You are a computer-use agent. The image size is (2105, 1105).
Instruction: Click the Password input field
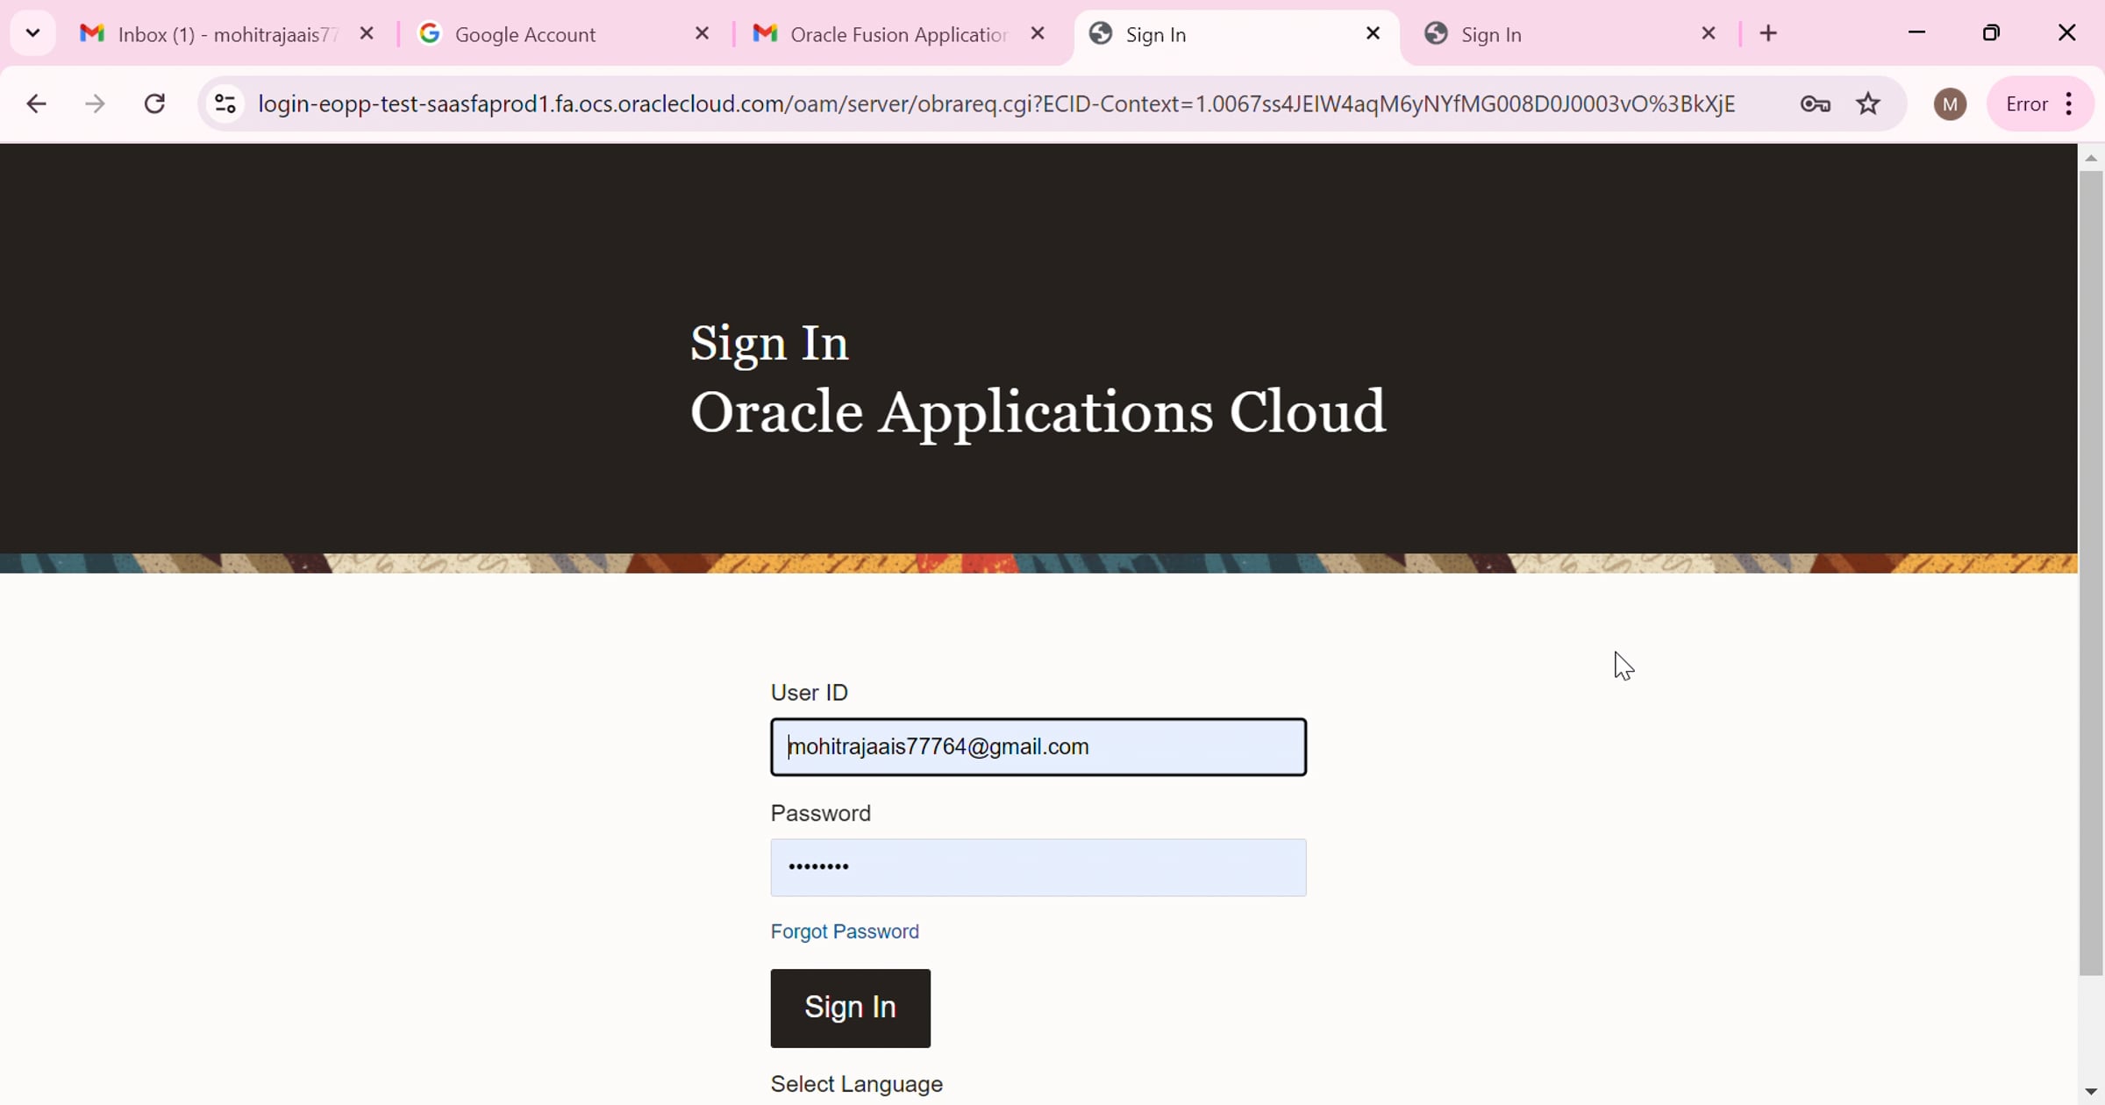point(1038,867)
